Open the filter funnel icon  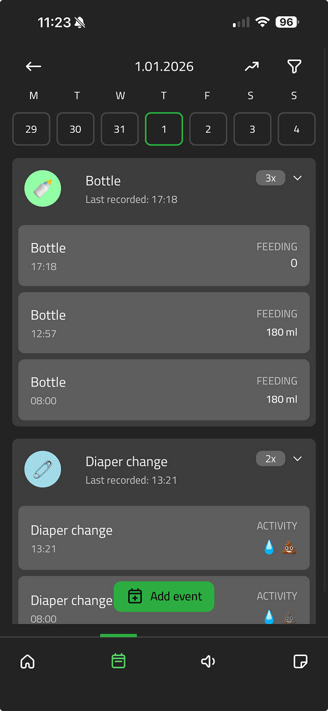[x=294, y=67]
